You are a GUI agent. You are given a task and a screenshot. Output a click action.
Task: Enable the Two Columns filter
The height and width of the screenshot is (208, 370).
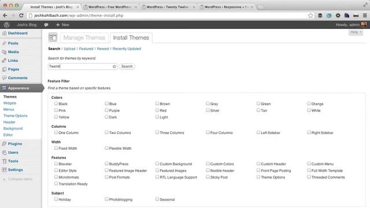click(x=106, y=132)
